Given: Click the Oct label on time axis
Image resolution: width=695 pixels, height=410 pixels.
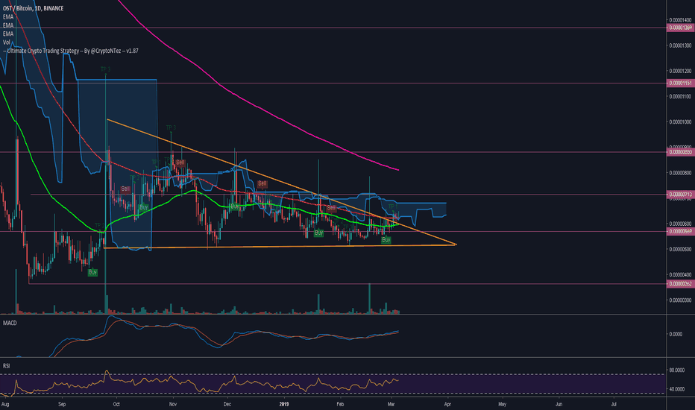Looking at the screenshot, I should (116, 404).
